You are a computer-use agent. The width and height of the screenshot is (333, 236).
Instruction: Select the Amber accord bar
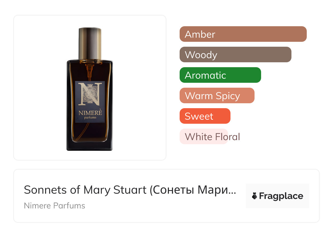click(243, 34)
